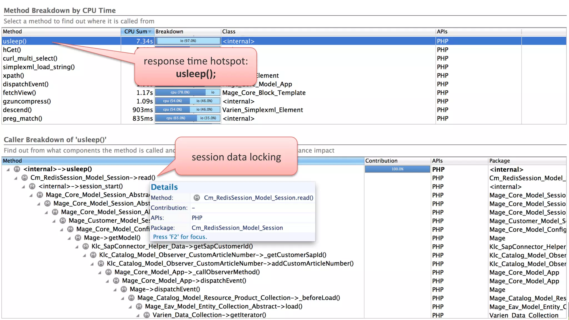Click method icon in Details tooltip
The height and width of the screenshot is (320, 569).
pos(197,198)
